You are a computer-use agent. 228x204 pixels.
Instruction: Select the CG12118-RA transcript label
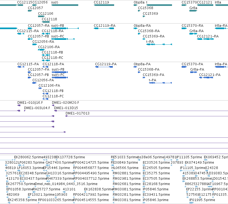53,31
